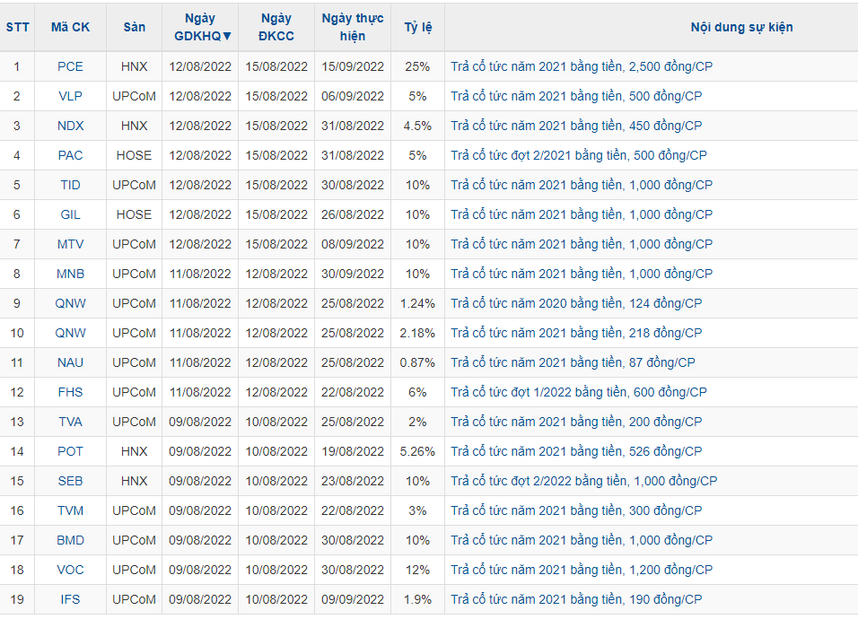Open the MNB ticker link
Viewport: 858px width, 619px height.
pos(70,274)
